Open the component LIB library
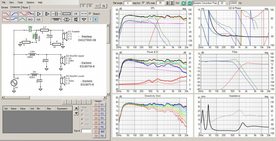The image size is (276, 141). (x=75, y=13)
